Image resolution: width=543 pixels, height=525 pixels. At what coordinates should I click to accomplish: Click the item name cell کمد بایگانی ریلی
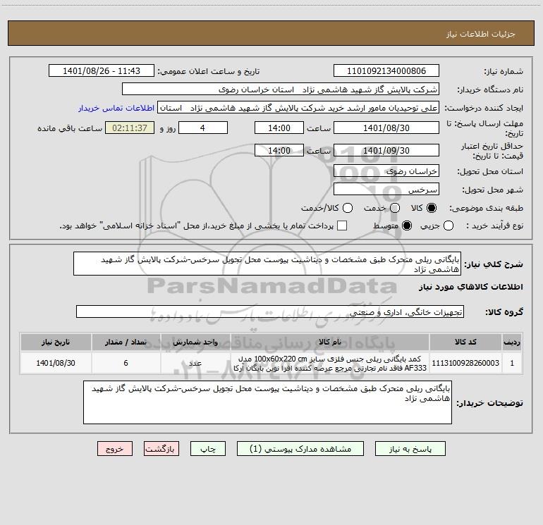tap(330, 363)
